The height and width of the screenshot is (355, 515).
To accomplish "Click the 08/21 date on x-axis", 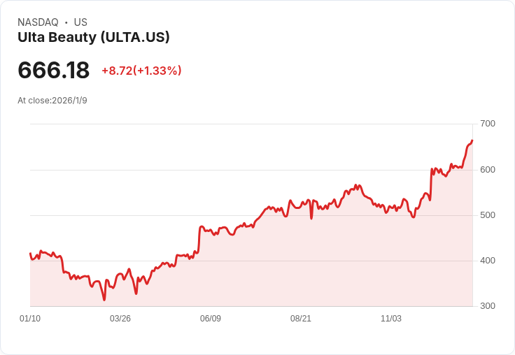I will click(x=300, y=318).
